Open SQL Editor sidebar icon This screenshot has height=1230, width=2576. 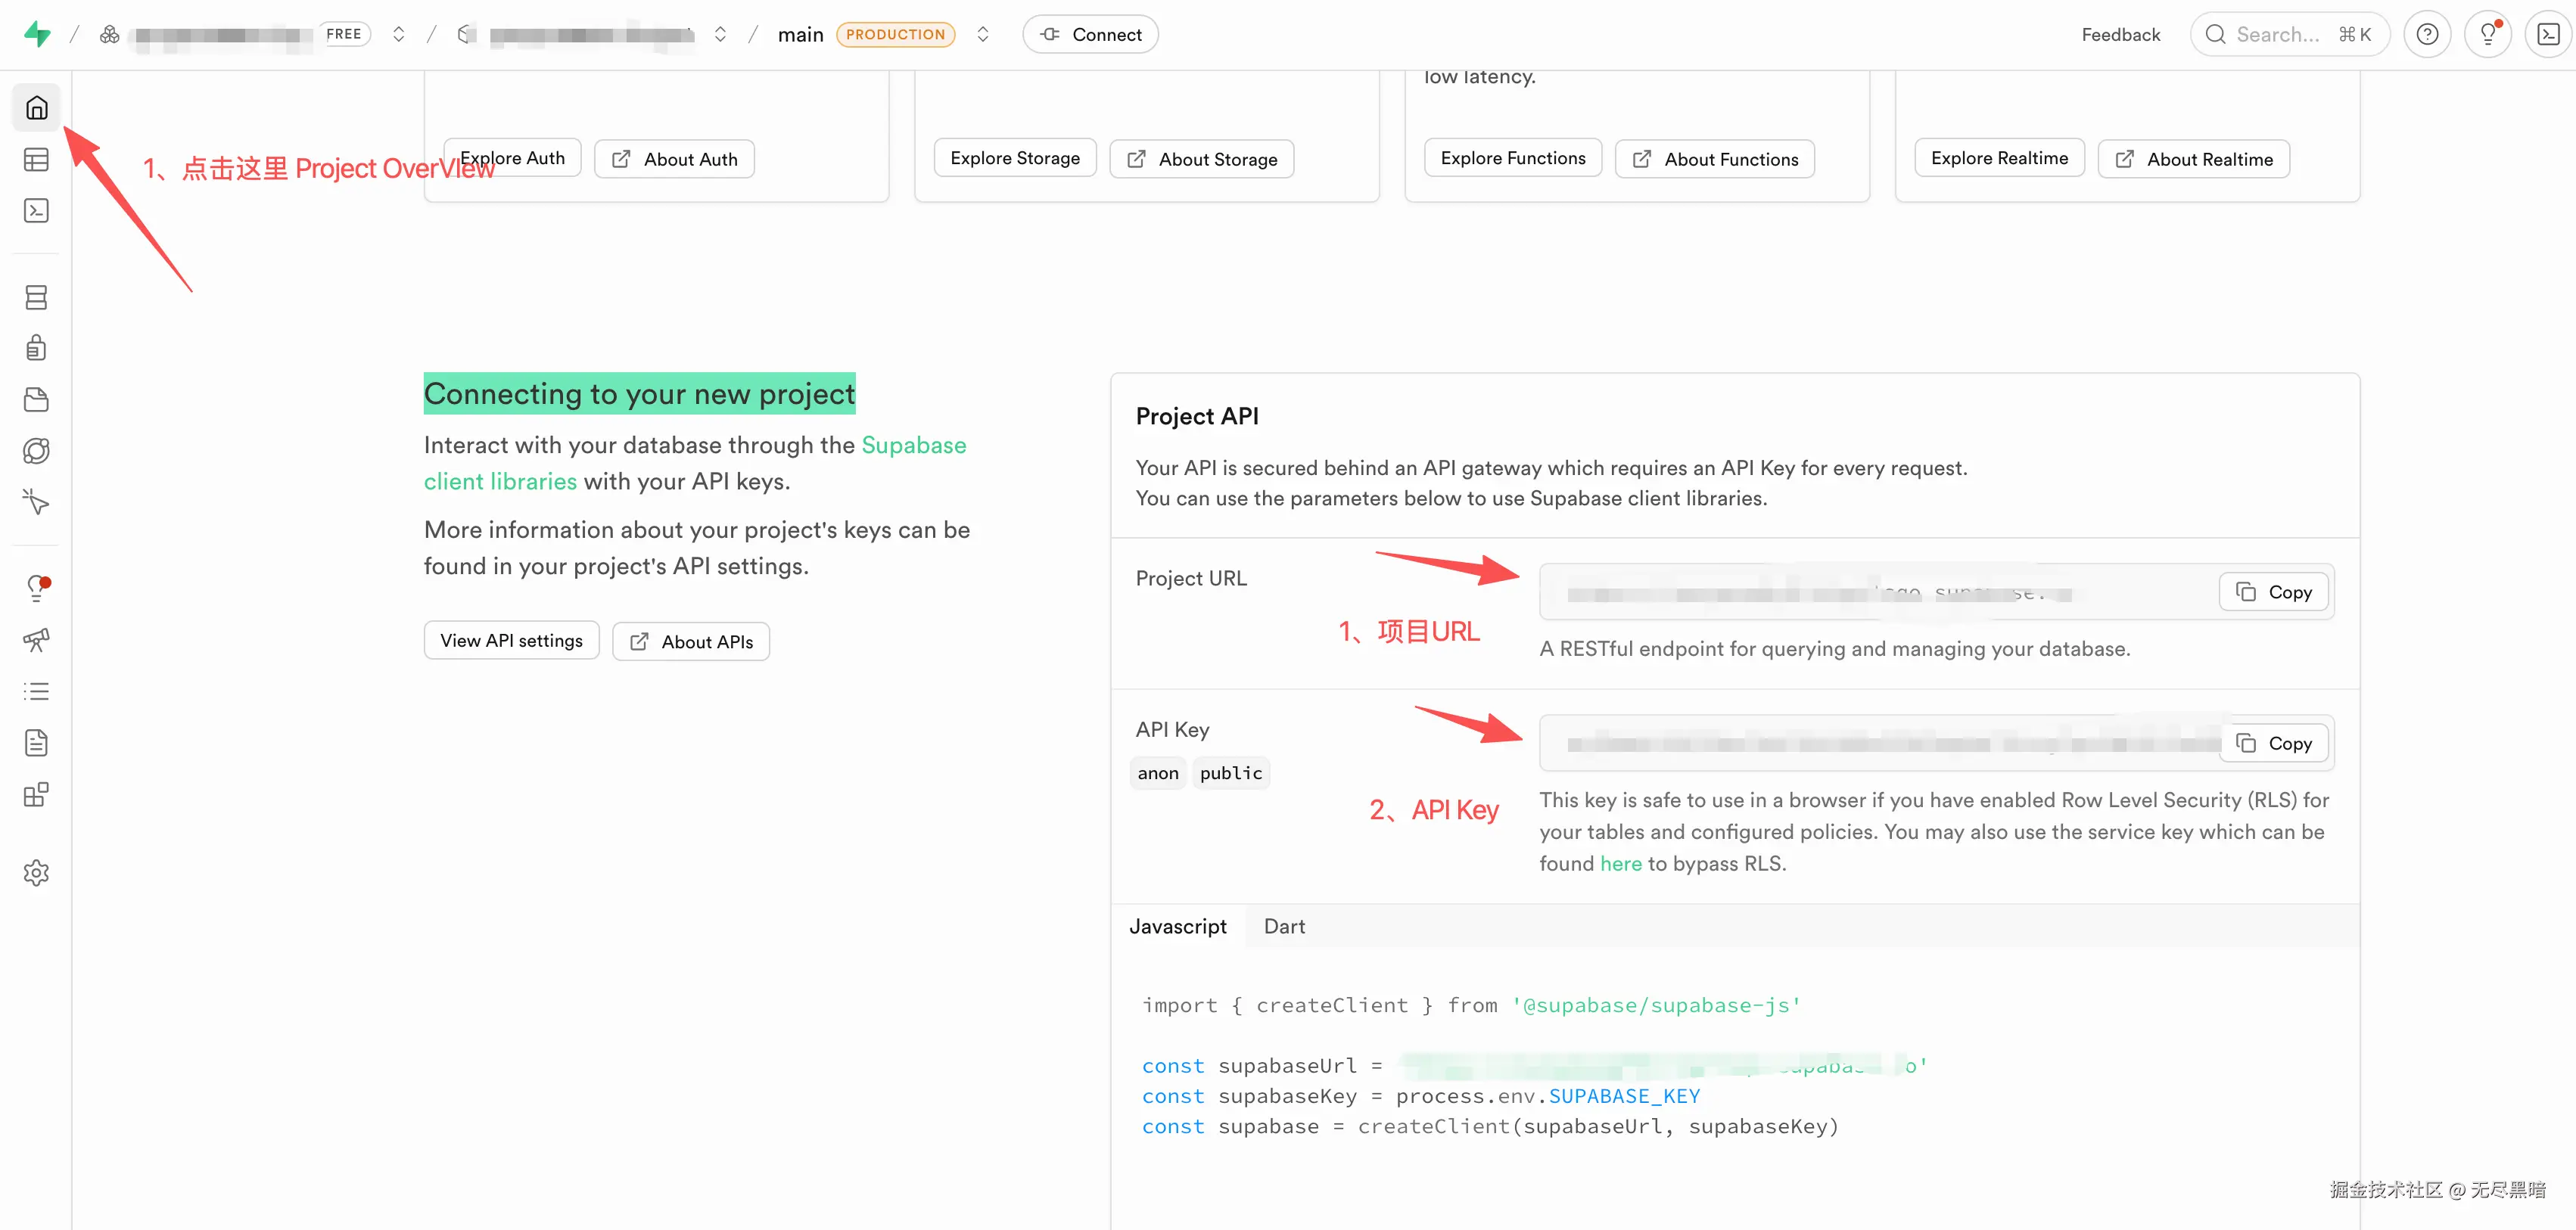36,210
